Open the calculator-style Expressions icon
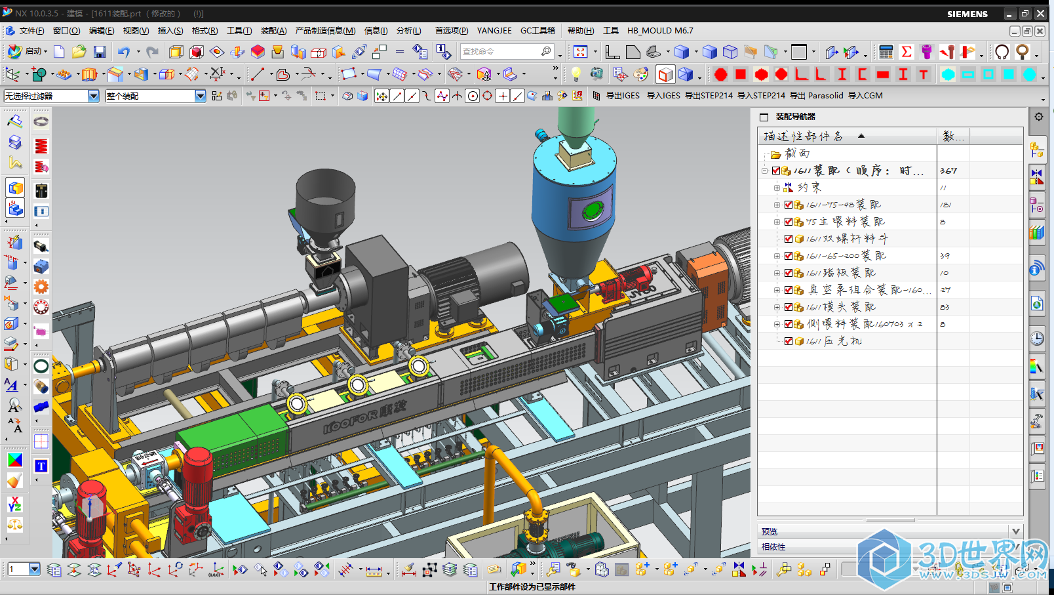The image size is (1054, 595). point(886,52)
